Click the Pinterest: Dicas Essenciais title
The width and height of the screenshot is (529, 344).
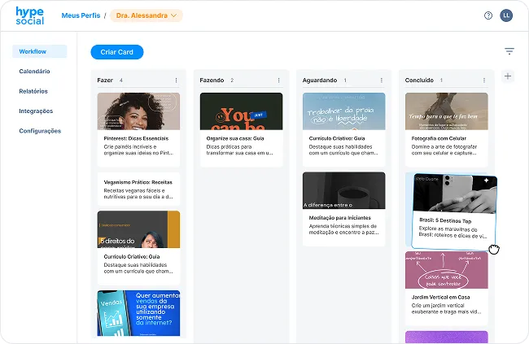136,138
